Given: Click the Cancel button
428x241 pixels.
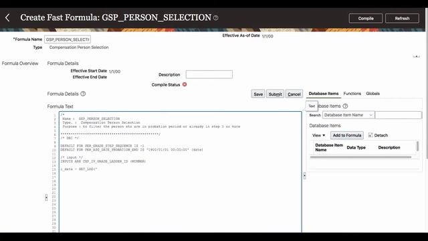Looking at the screenshot, I should click(x=294, y=94).
